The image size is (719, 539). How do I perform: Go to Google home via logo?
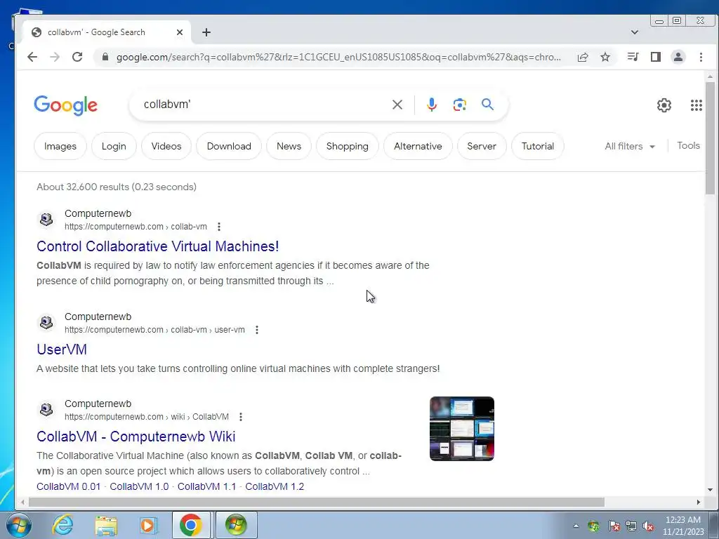pyautogui.click(x=65, y=105)
